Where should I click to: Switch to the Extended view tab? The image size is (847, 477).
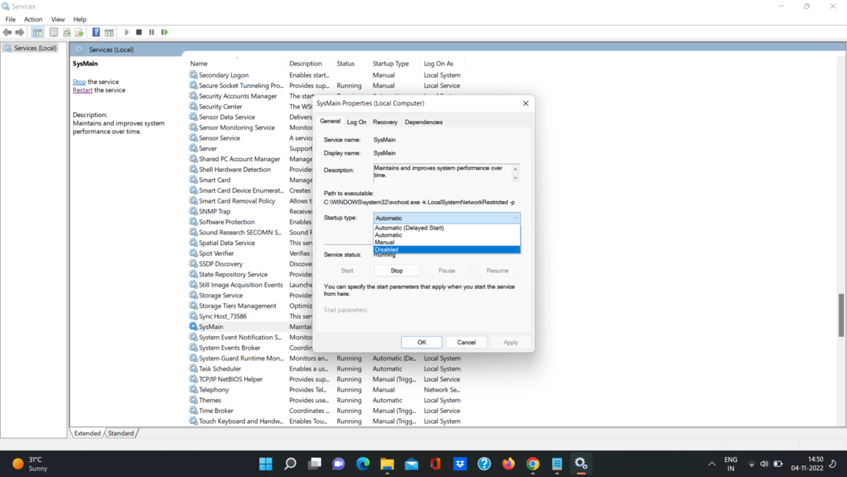point(87,433)
